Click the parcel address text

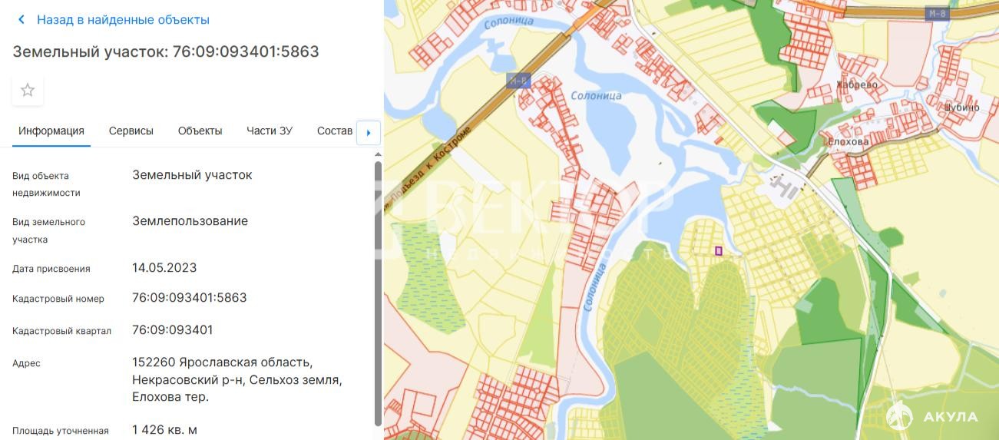[x=237, y=379]
